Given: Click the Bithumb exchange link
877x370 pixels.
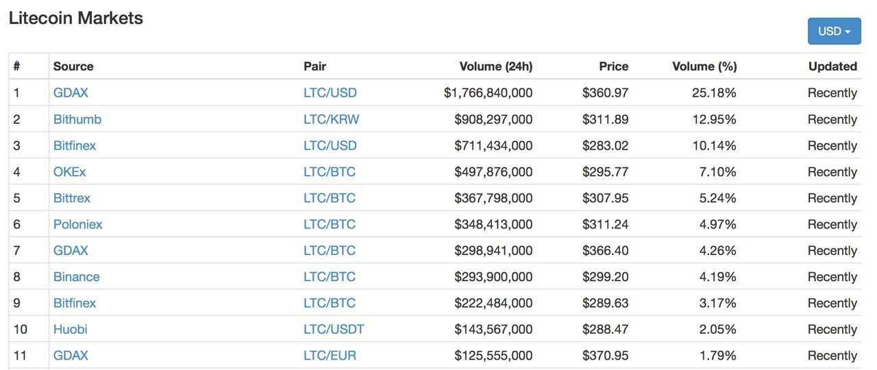Looking at the screenshot, I should tap(77, 120).
